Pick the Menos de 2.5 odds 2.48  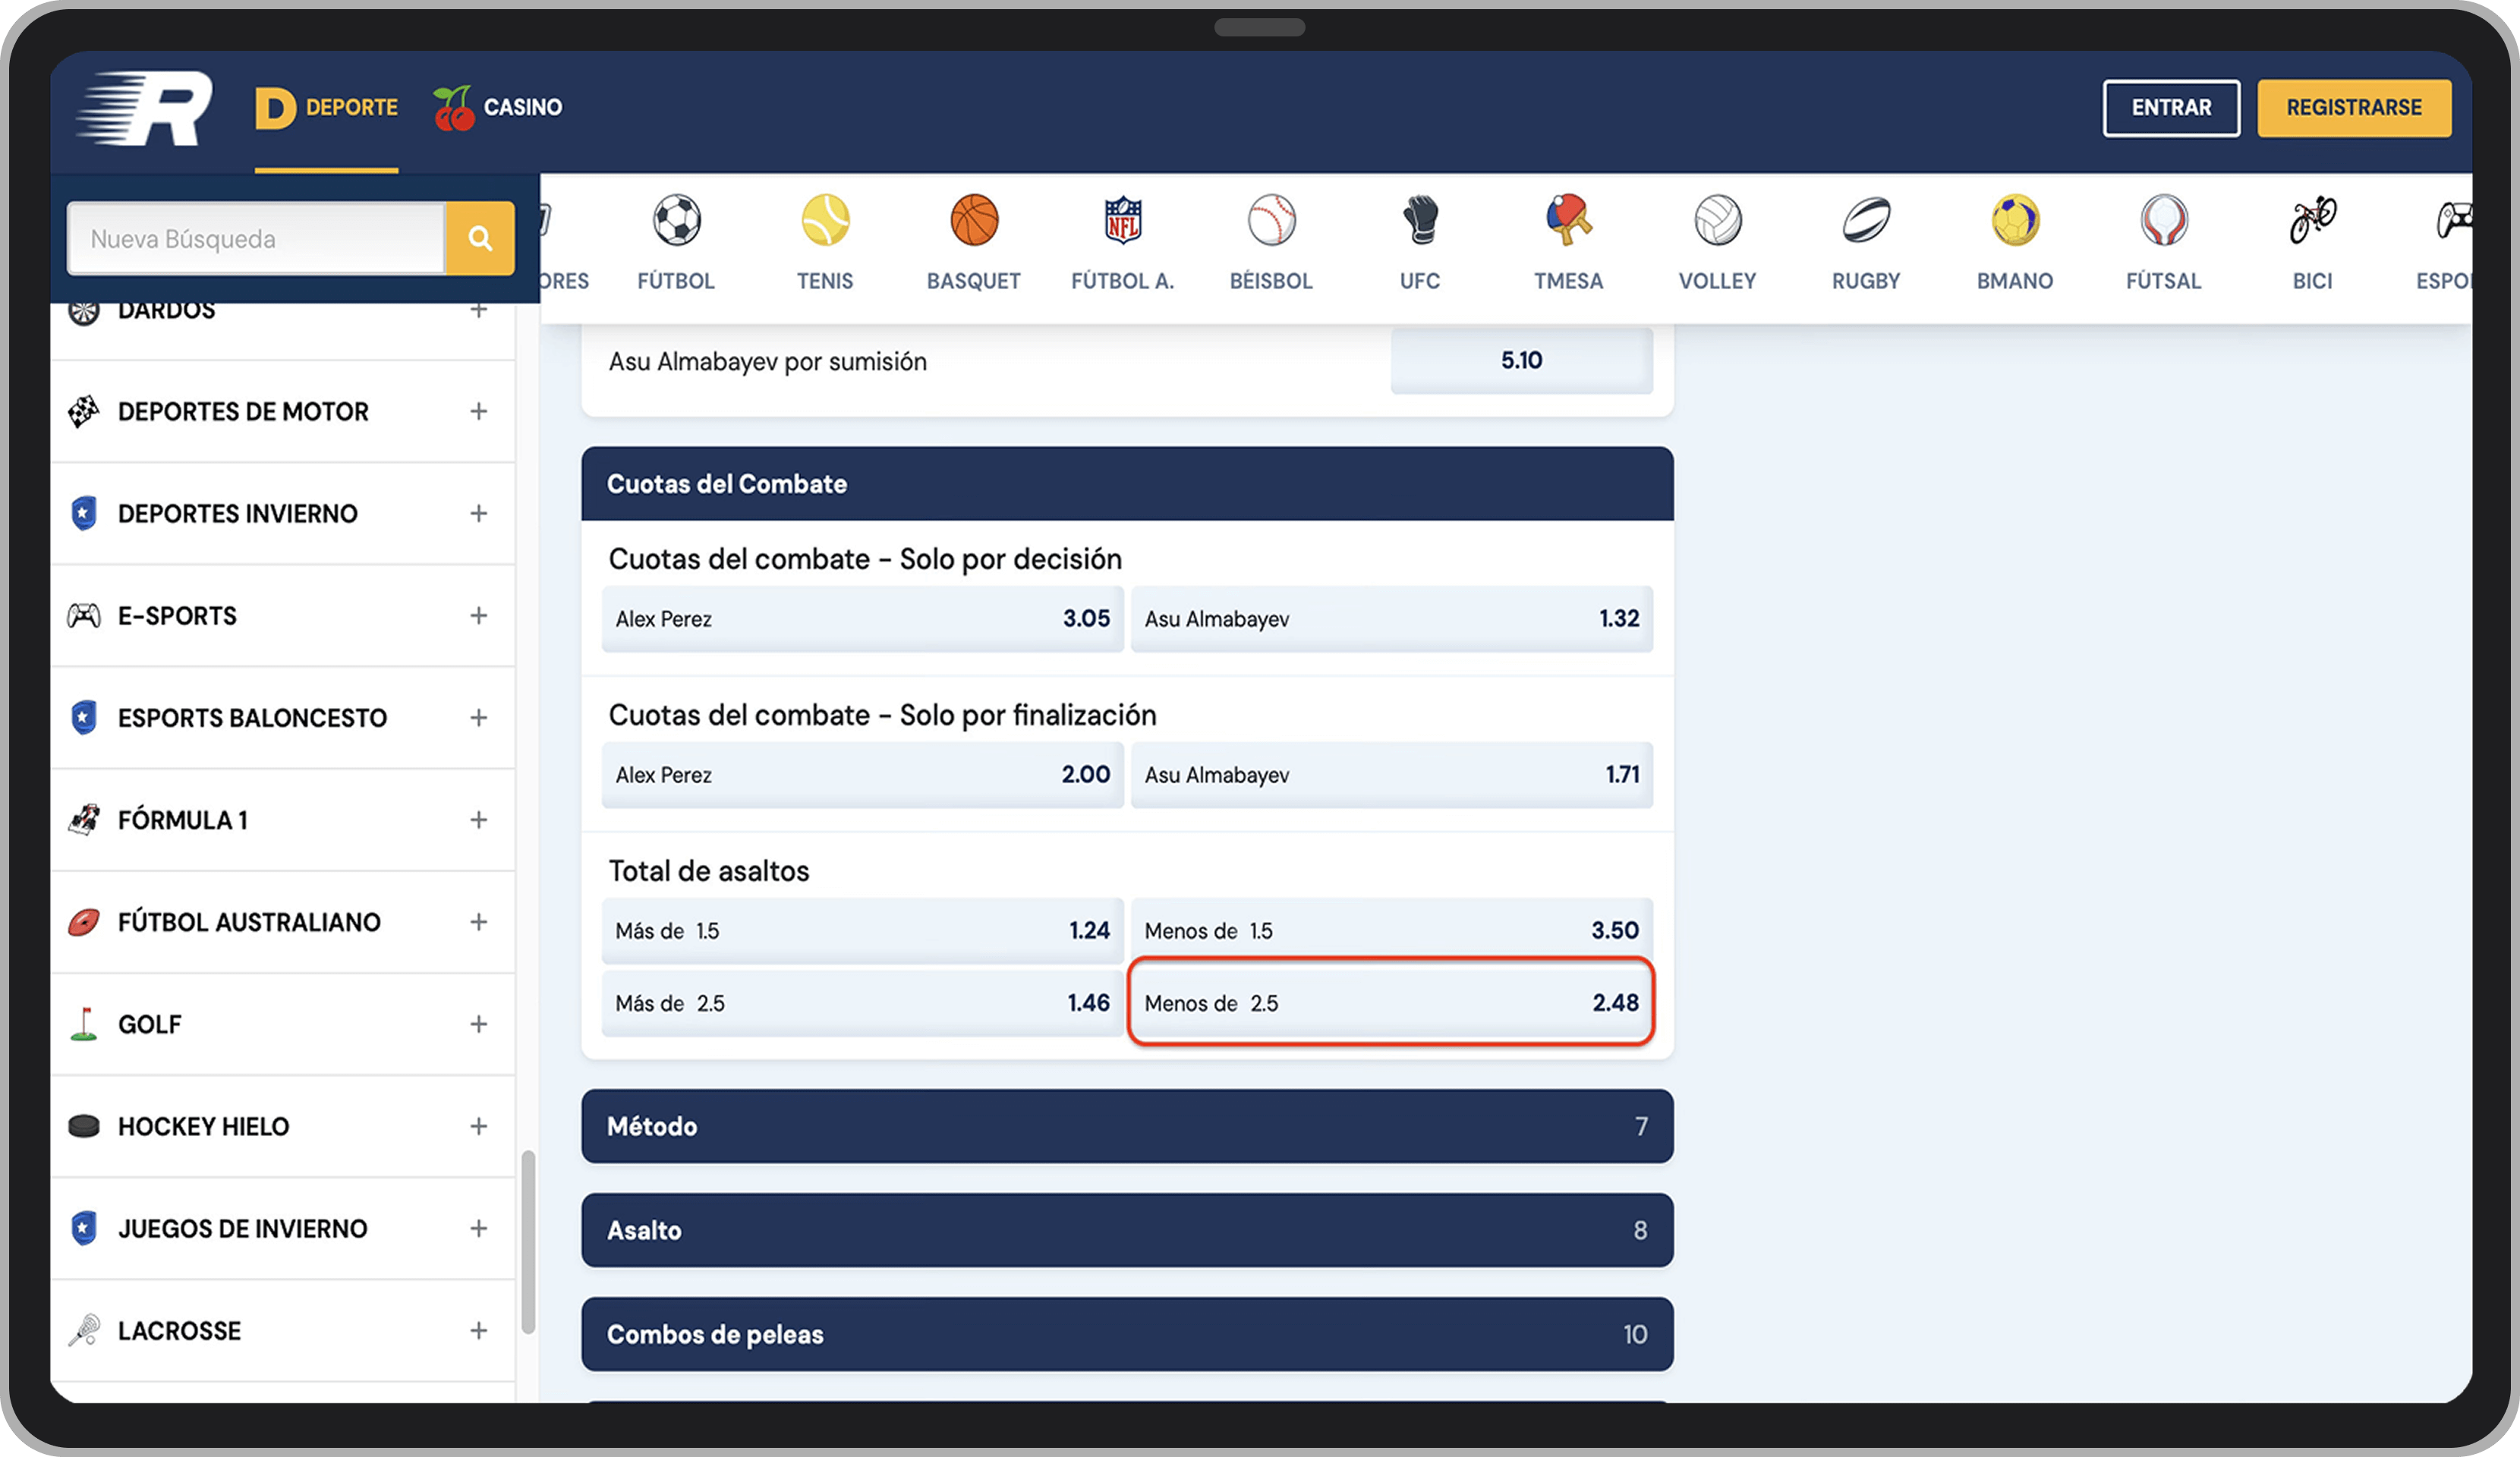(x=1390, y=1002)
